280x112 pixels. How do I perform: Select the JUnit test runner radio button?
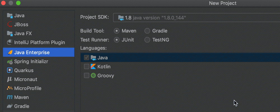pos(116,40)
